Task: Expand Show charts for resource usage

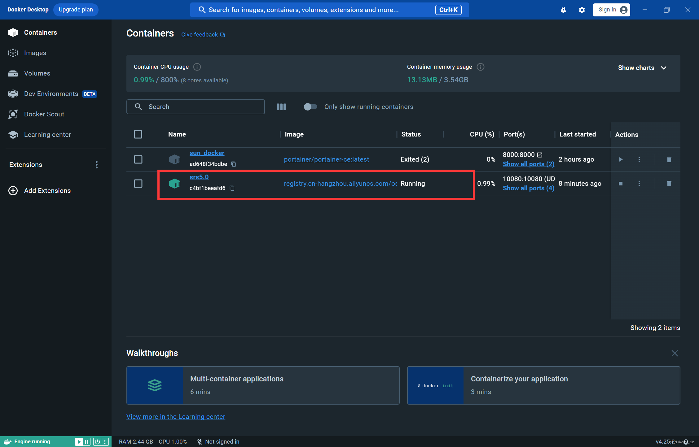Action: coord(642,67)
